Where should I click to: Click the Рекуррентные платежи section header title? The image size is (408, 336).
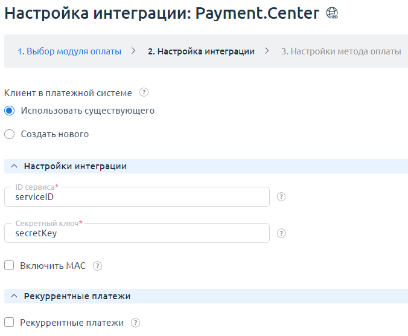point(77,296)
